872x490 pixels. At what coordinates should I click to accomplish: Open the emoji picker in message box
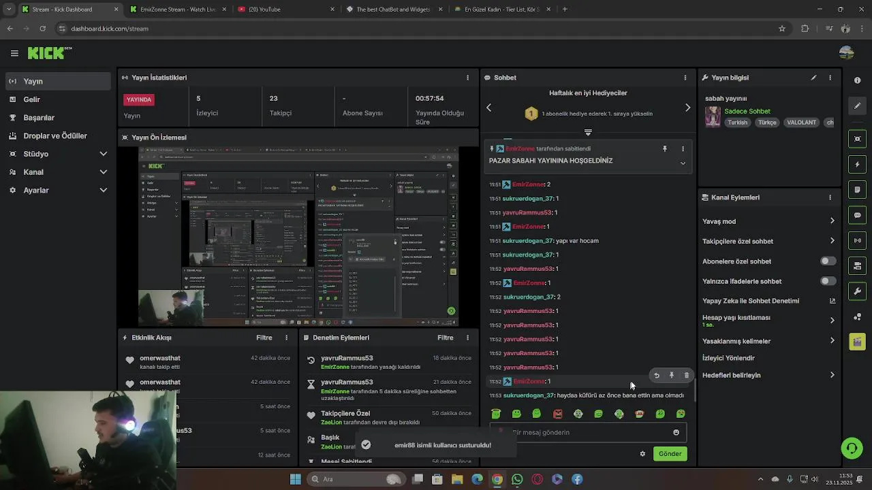676,432
